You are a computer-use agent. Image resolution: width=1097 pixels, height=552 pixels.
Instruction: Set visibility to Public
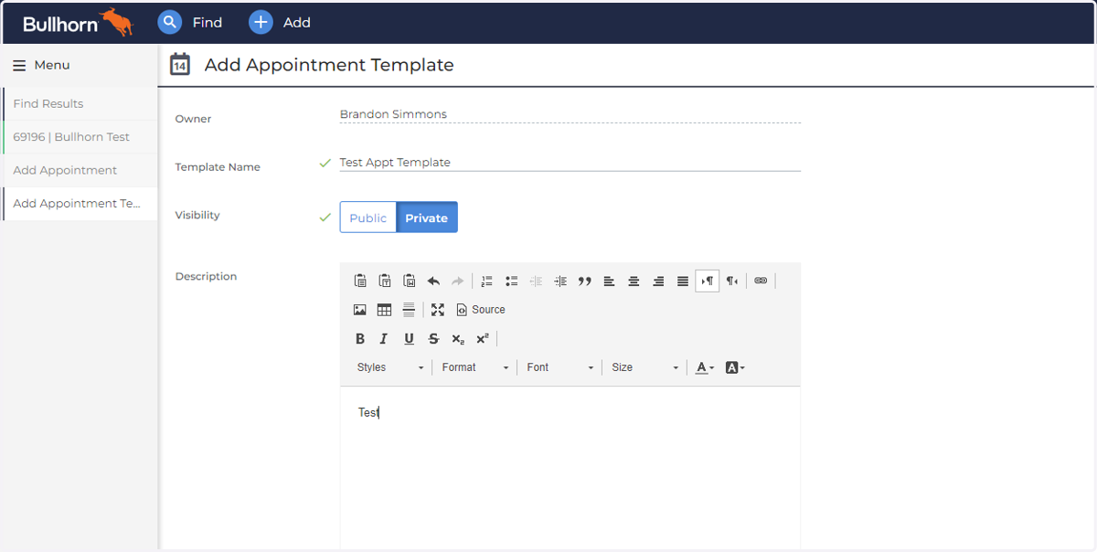(368, 218)
